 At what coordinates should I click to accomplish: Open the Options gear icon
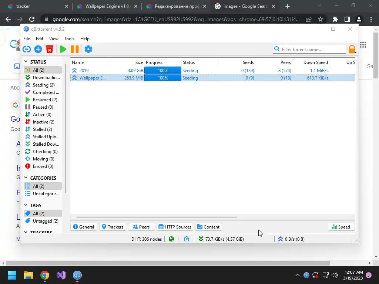(x=88, y=49)
